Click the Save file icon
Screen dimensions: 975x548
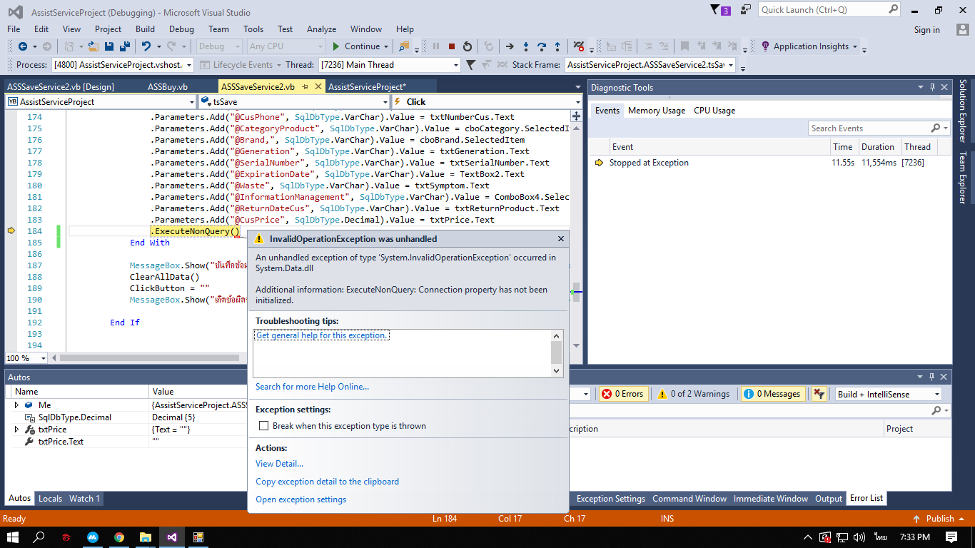(109, 46)
